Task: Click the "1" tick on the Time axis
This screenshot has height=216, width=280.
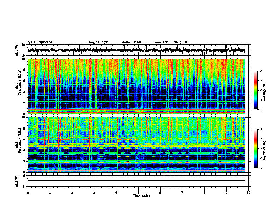Action: 50,193
